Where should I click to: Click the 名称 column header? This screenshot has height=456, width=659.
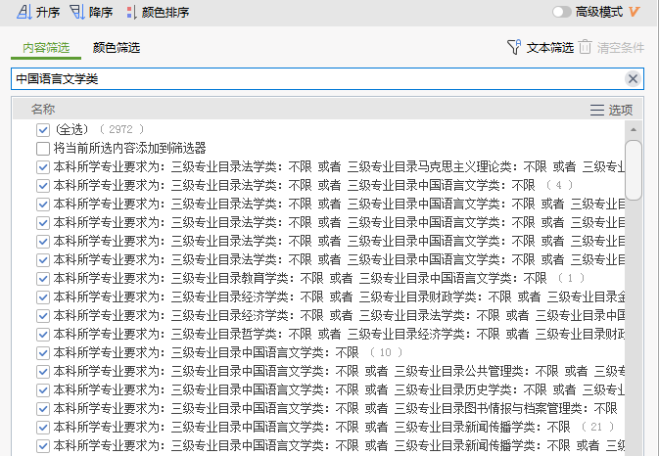click(43, 110)
